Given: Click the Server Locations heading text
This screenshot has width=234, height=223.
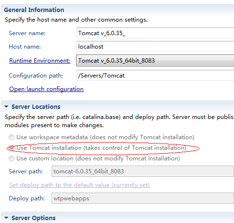Looking at the screenshot, I should click(x=36, y=107).
